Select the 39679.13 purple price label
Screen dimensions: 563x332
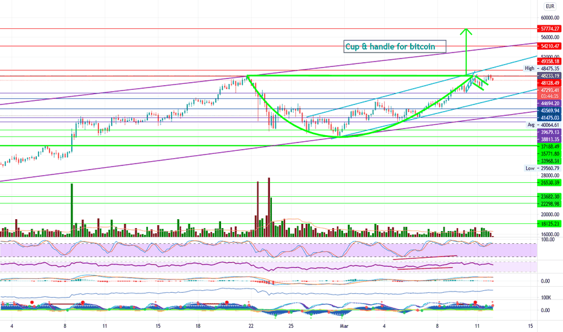coord(549,132)
